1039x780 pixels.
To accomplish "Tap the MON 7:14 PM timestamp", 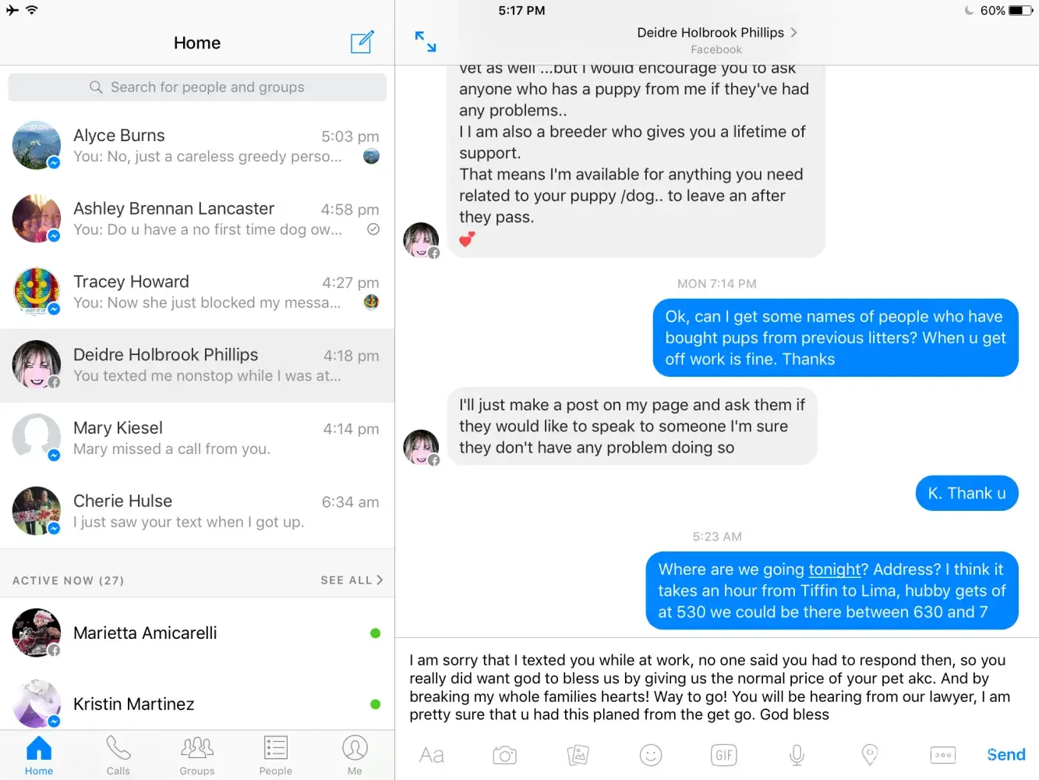I will [717, 284].
